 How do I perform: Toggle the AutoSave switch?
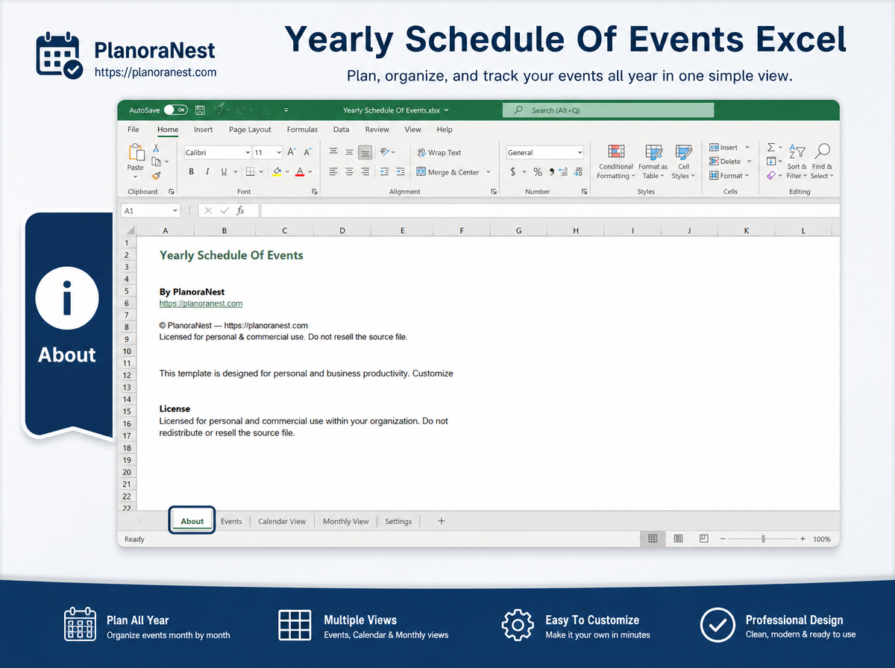[175, 110]
